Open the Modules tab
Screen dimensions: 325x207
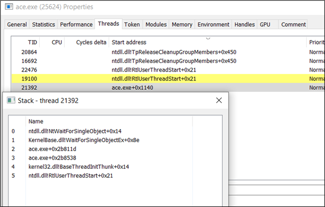coord(156,24)
